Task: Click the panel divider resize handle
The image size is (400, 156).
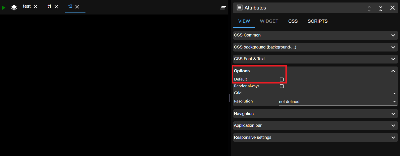Action: 229,98
